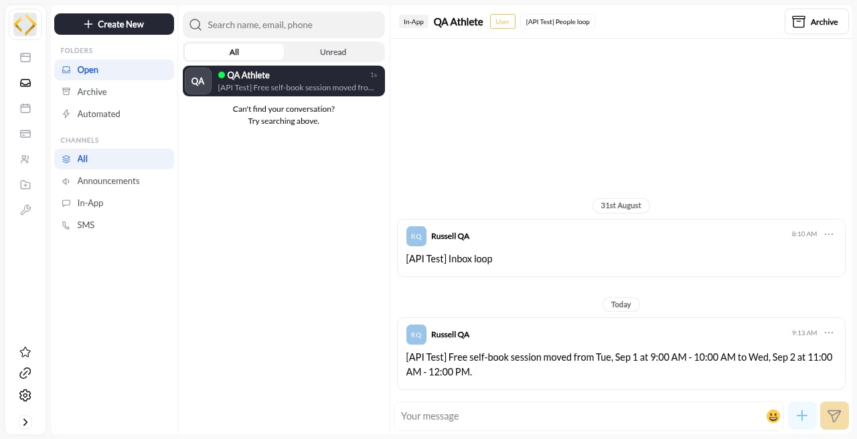857x439 pixels.
Task: Click the Archive button in the conversation header
Action: click(x=817, y=21)
